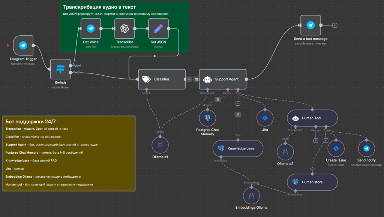This screenshot has height=217, width=384.
Task: Open the Classifier node
Action: click(x=162, y=79)
